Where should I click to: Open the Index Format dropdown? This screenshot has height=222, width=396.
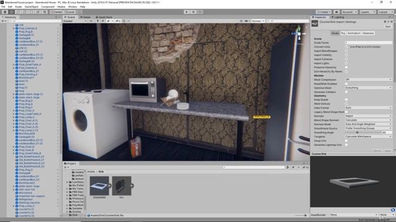(x=369, y=108)
